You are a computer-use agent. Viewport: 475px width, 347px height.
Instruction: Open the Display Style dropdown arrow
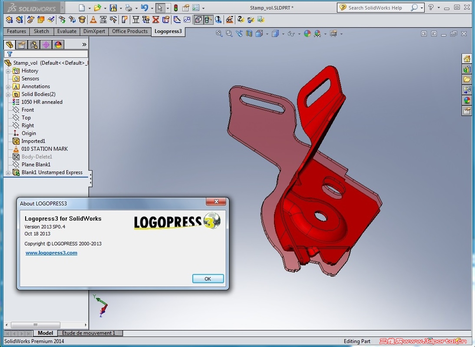tap(283, 34)
